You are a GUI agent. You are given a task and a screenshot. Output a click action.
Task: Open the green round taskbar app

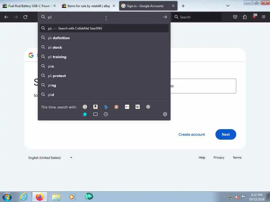tap(89, 196)
